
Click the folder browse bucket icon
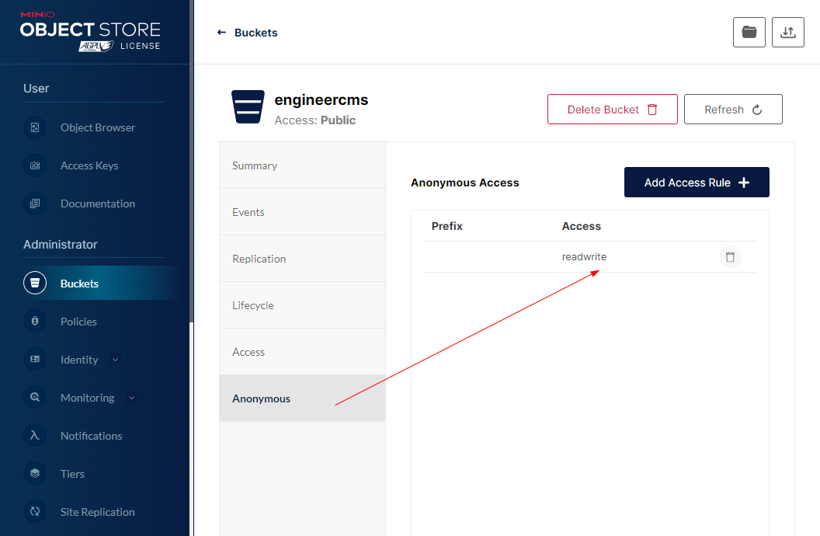pos(749,32)
